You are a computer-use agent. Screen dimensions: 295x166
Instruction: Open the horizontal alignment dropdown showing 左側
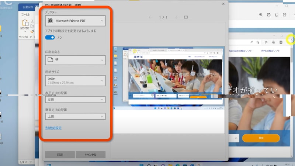(75, 100)
